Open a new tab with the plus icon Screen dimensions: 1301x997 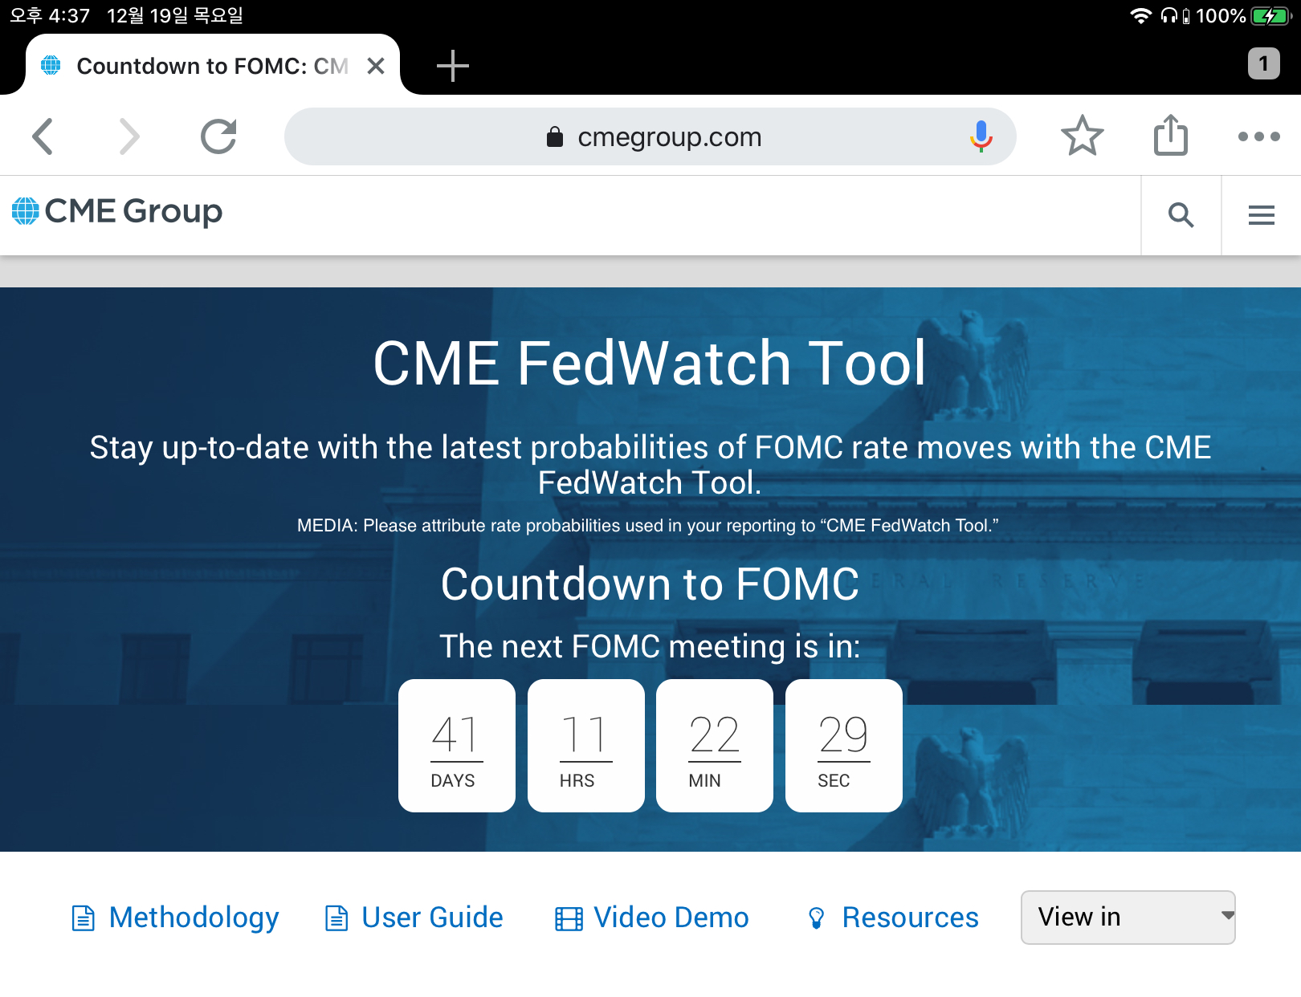pos(453,66)
